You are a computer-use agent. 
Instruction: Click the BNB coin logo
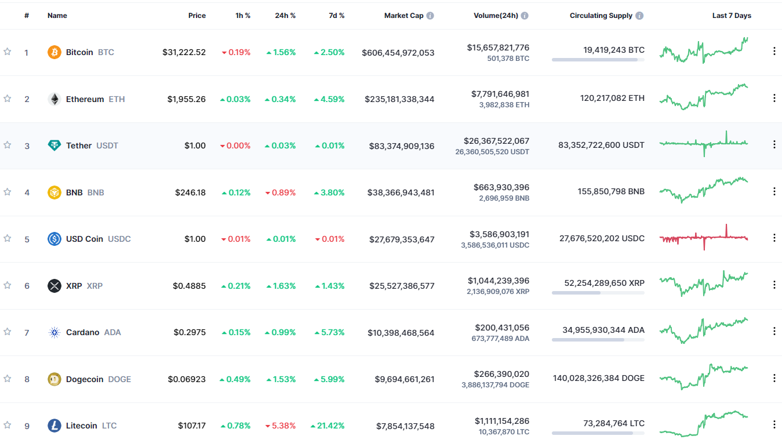pyautogui.click(x=54, y=192)
